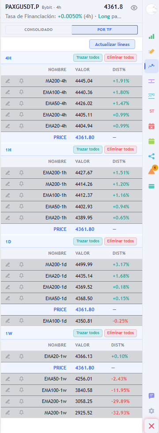Click Trazar todos for the 1W section

(x=88, y=333)
